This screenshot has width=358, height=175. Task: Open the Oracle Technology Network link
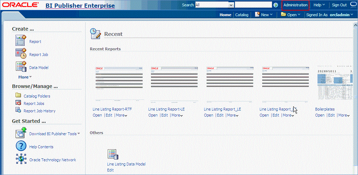click(x=52, y=160)
